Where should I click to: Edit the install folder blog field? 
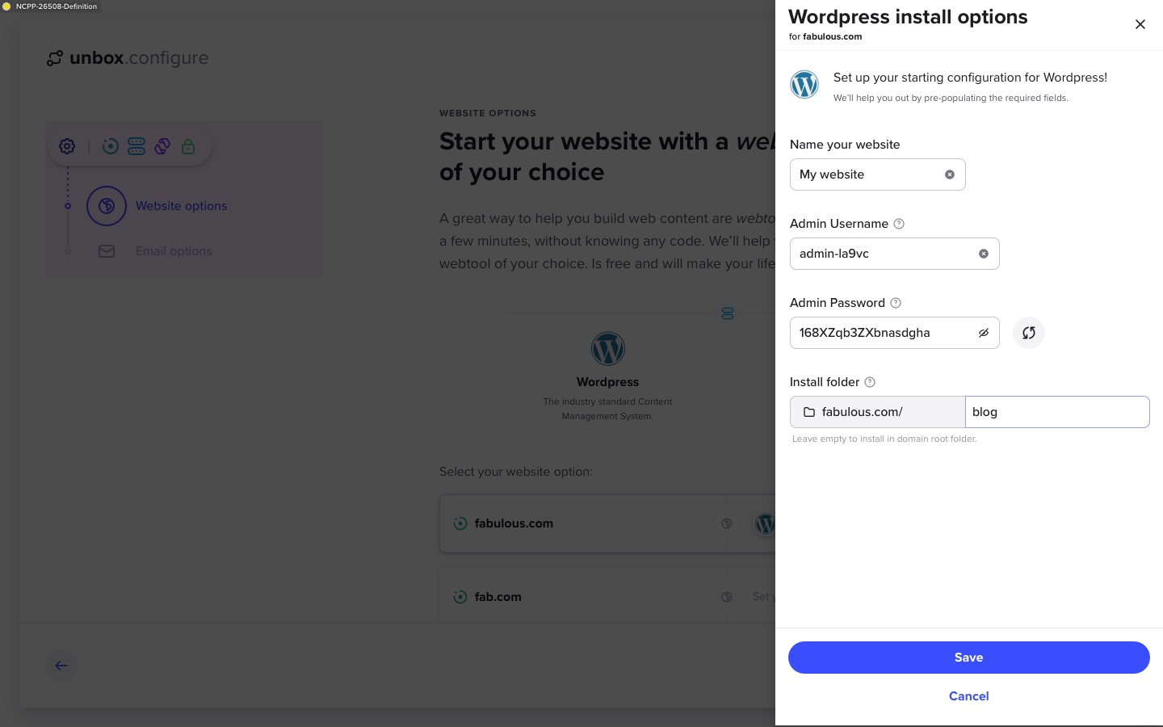(1056, 412)
